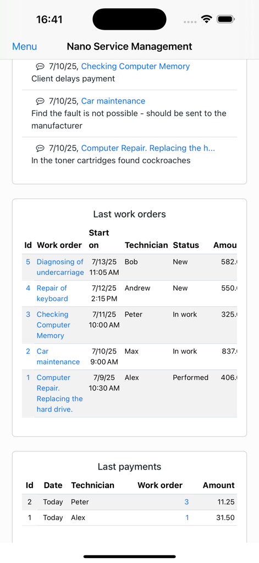Click the Last work orders heading
259x563 pixels.
[130, 214]
